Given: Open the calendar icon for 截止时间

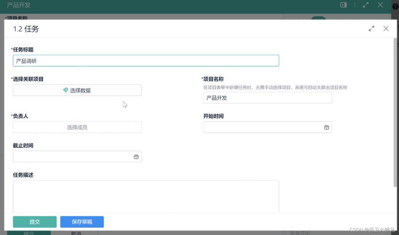Looking at the screenshot, I should [x=136, y=157].
